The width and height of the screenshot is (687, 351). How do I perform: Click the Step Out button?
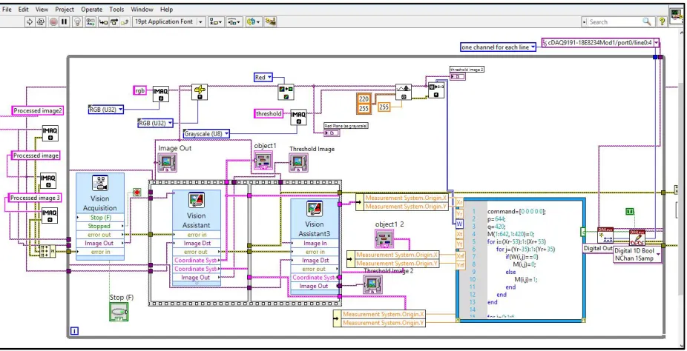(x=125, y=21)
